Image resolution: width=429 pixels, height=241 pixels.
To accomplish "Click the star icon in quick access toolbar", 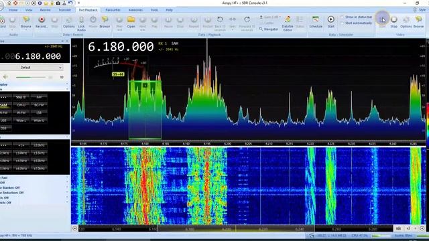I will coord(46,3).
